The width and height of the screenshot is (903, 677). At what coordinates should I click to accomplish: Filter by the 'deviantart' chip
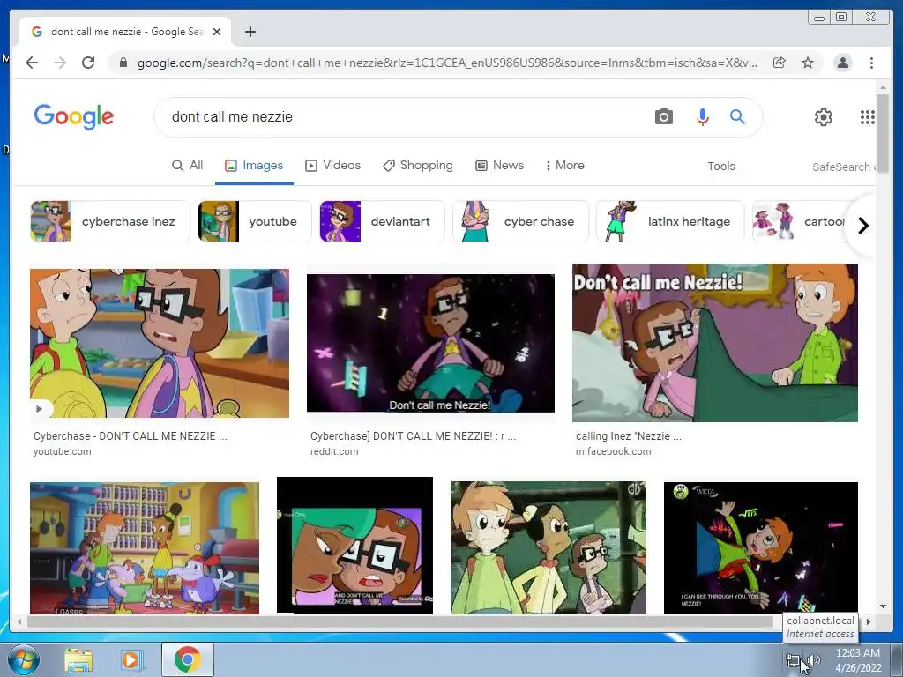[x=382, y=221]
